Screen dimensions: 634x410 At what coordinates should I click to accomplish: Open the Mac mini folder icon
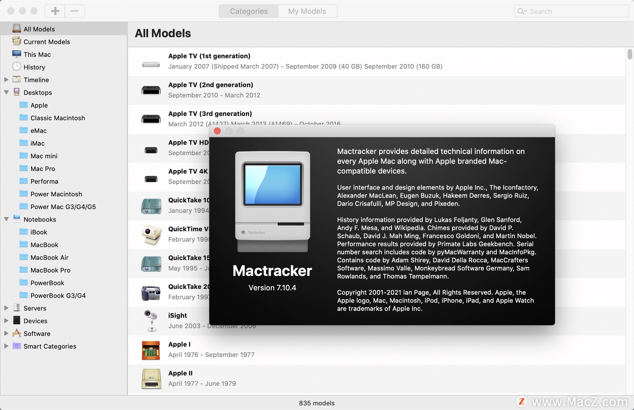23,155
